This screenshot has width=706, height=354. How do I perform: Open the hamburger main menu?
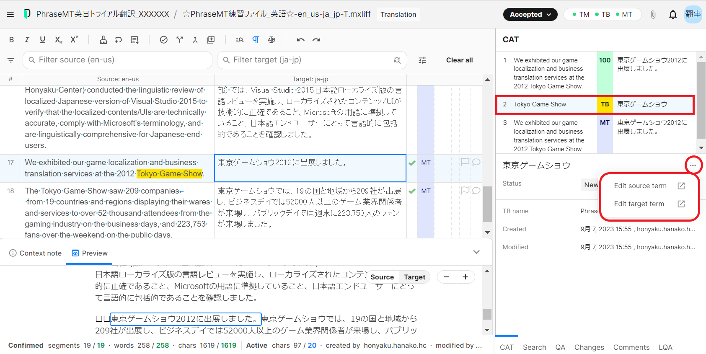pyautogui.click(x=10, y=15)
